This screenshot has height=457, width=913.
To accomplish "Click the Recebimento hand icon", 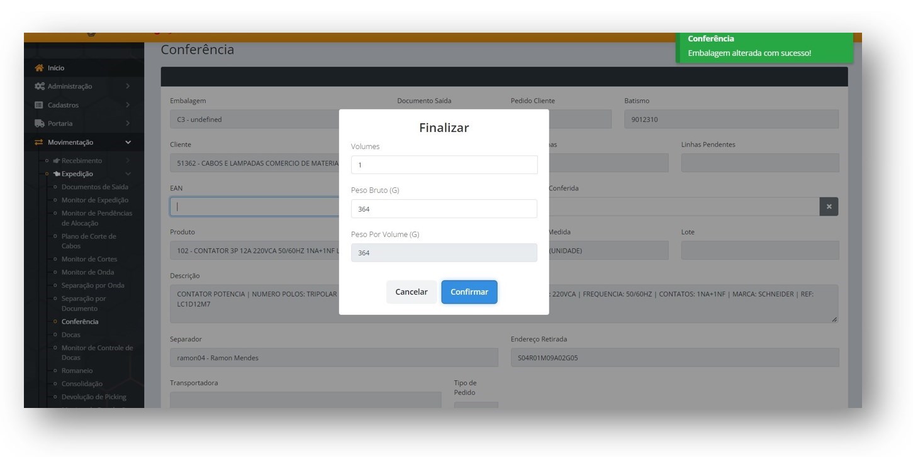I will (57, 161).
